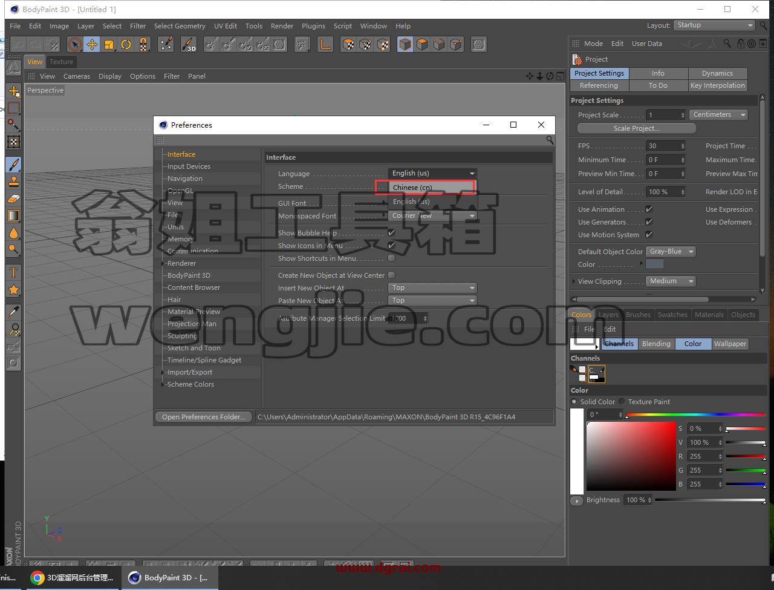Select the Rotate tool in top toolbar
The image size is (774, 590).
[x=126, y=44]
